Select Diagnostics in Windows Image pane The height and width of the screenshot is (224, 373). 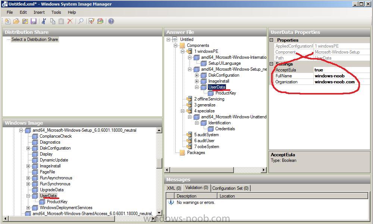[50, 142]
